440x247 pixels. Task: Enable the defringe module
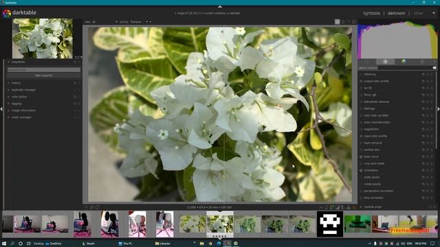(361, 108)
